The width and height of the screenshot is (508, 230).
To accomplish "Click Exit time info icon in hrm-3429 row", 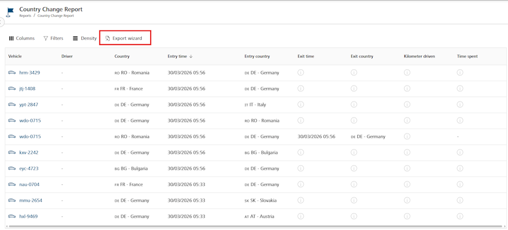I will click(301, 73).
